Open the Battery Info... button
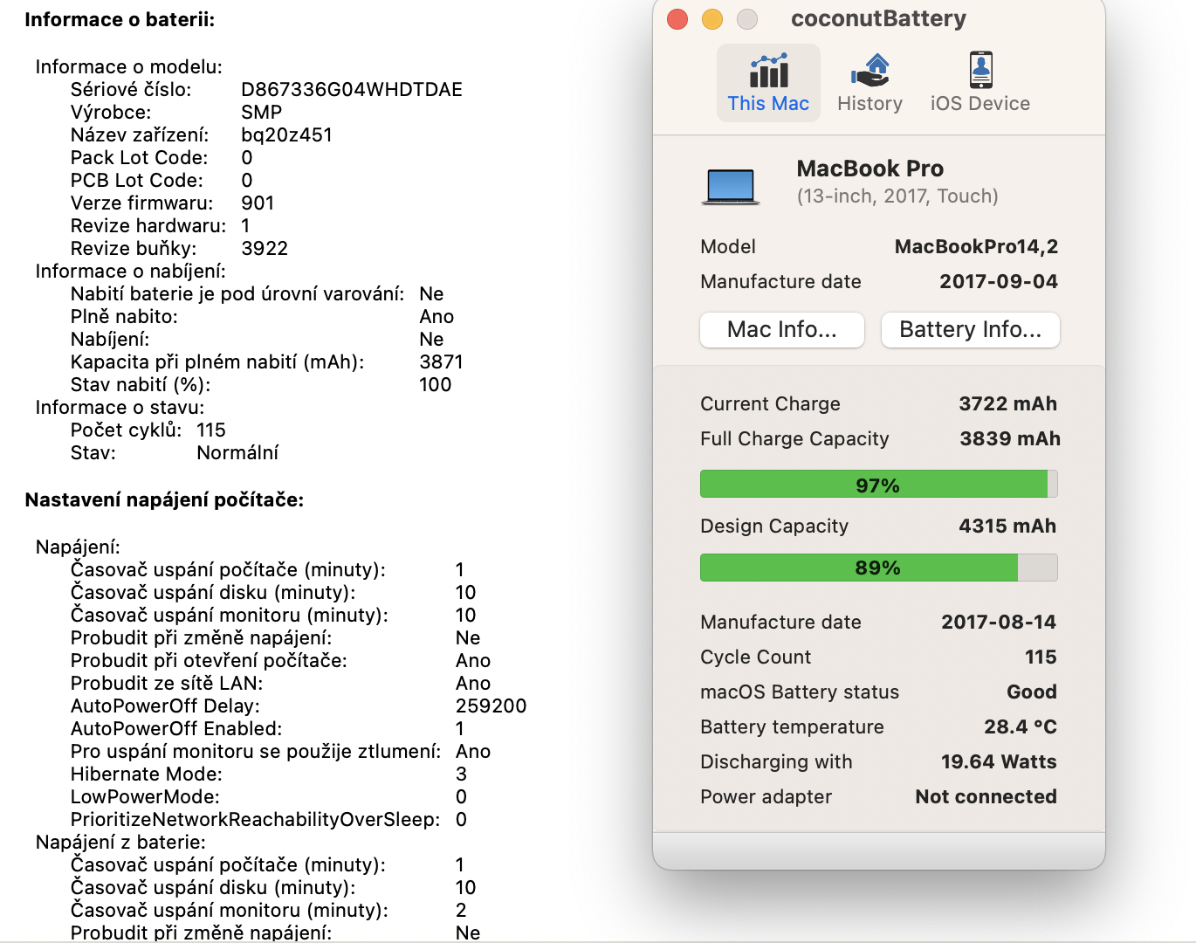Viewport: 1196px width, 943px height. pyautogui.click(x=971, y=330)
